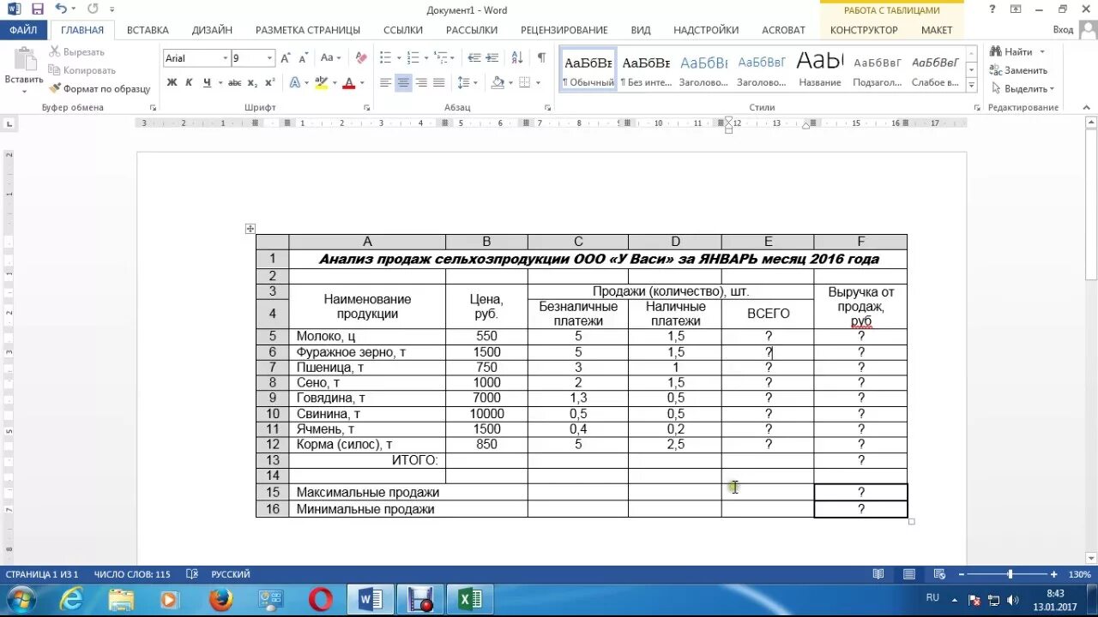Apply bulleted list icon

point(385,58)
